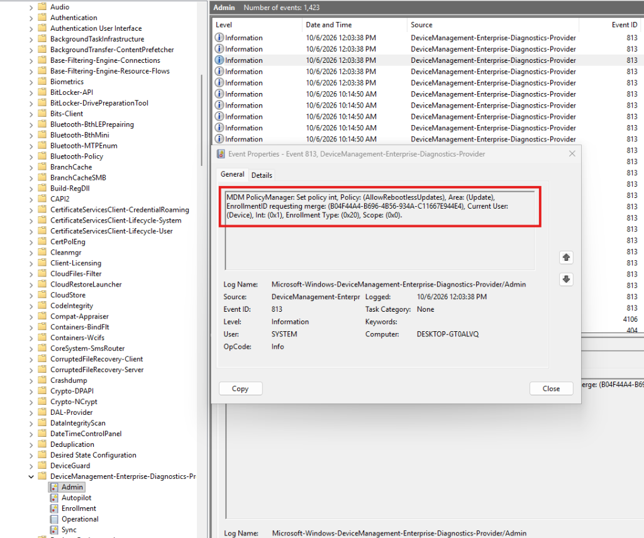Click the BitLocker-API folder icon
Screen dimensions: 644x538
pyautogui.click(x=42, y=92)
